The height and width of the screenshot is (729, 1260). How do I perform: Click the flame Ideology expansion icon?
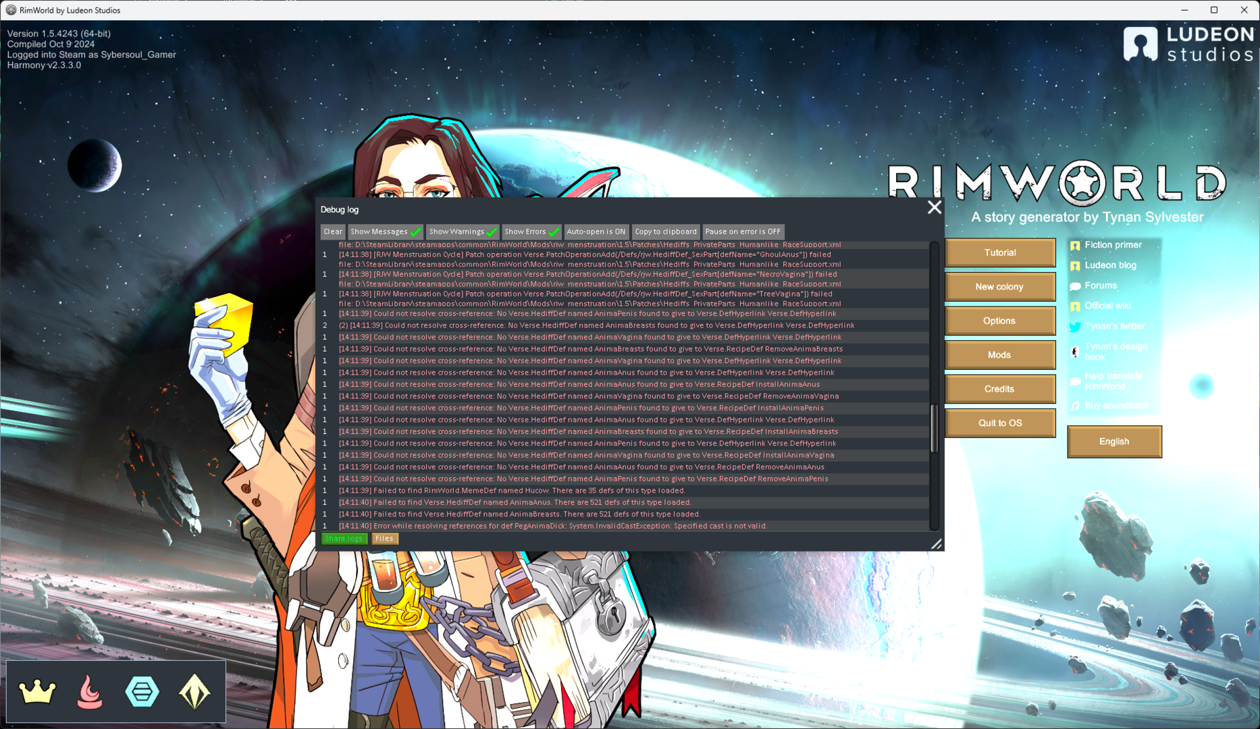pos(90,692)
